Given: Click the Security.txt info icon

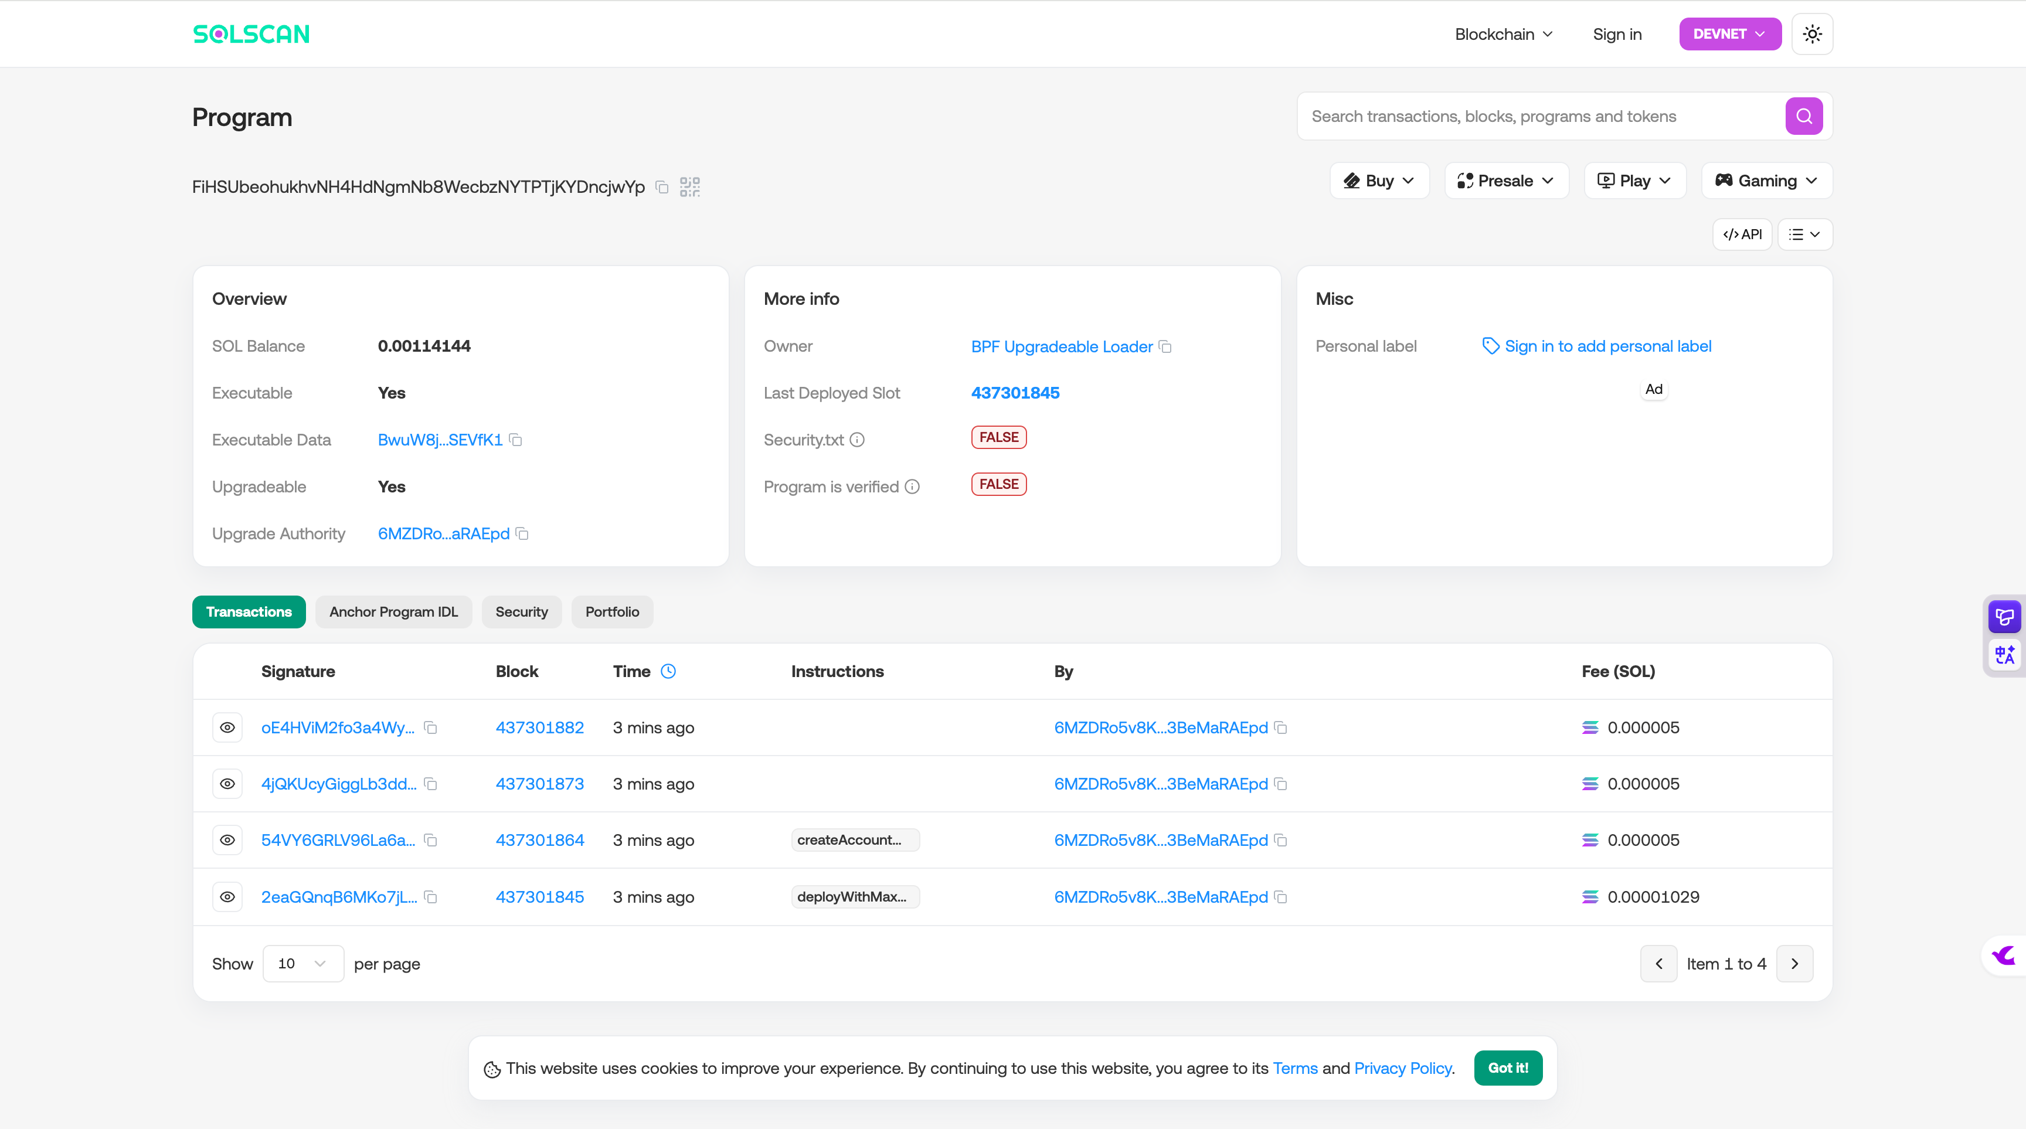Looking at the screenshot, I should coord(857,440).
